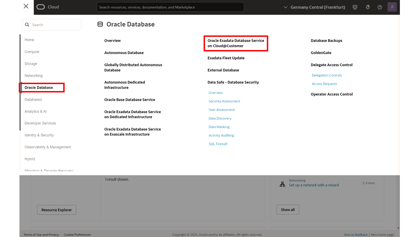419x237 pixels.
Task: Click the Networking wizard icon
Action: pyautogui.click(x=282, y=185)
